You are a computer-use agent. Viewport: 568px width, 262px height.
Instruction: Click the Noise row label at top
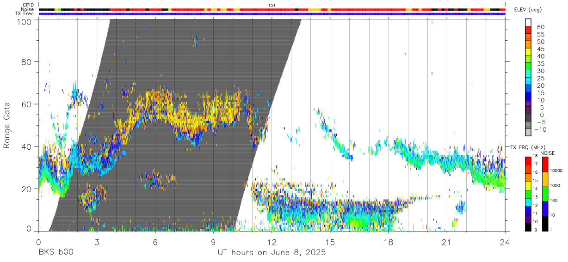click(27, 9)
